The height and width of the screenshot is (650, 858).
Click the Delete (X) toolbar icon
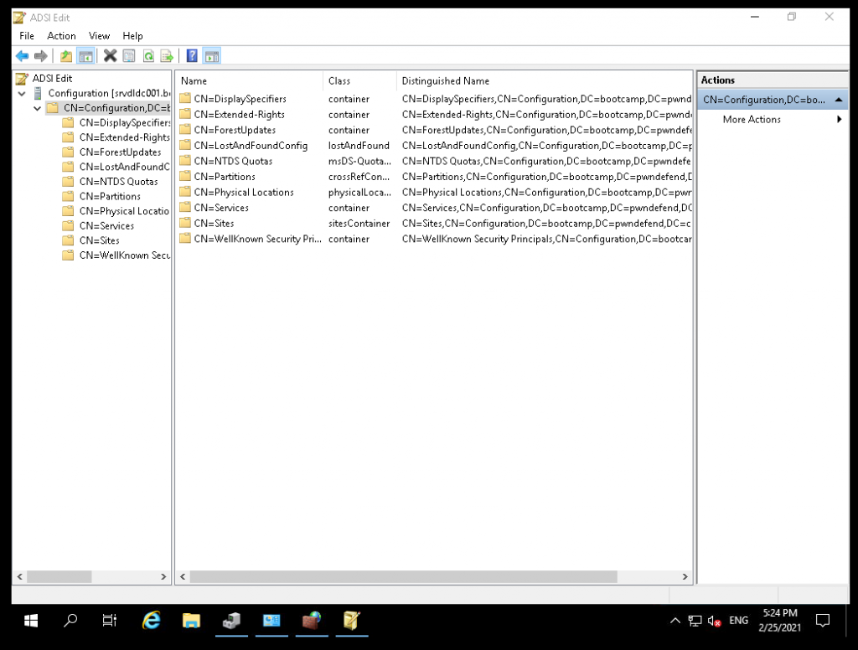pos(109,55)
